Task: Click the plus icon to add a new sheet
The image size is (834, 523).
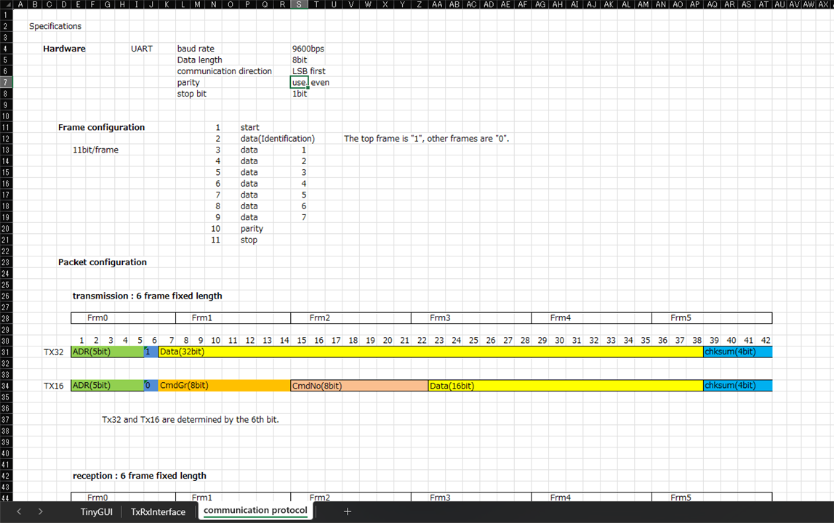Action: pos(348,511)
